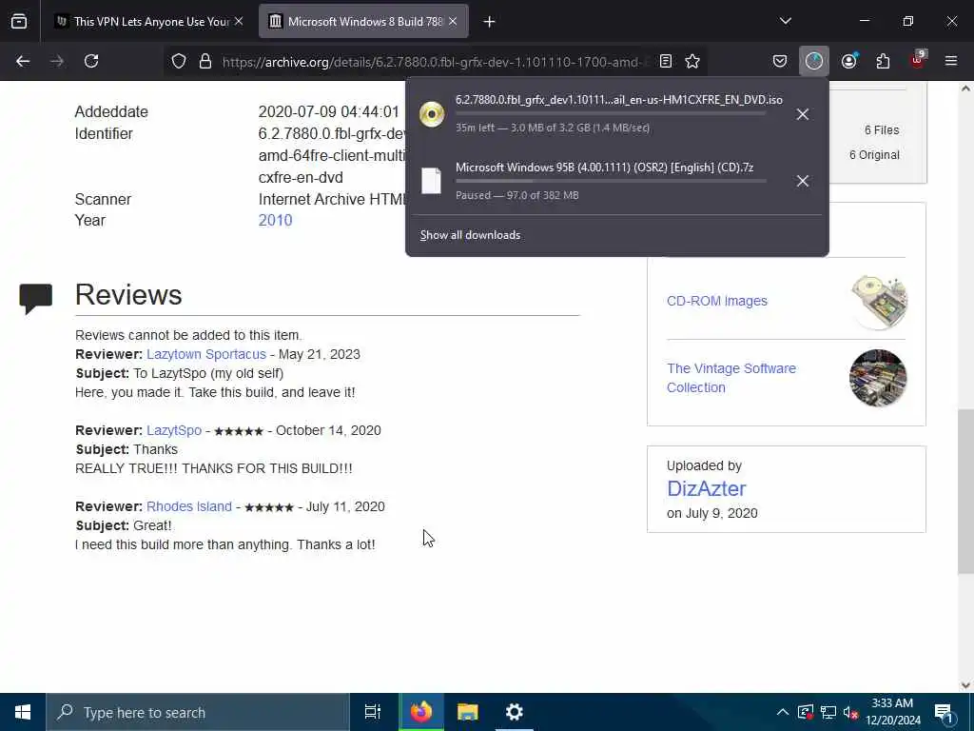Screen dimensions: 974x731
Task: List all tabs dropdown arrow
Action: pyautogui.click(x=785, y=21)
